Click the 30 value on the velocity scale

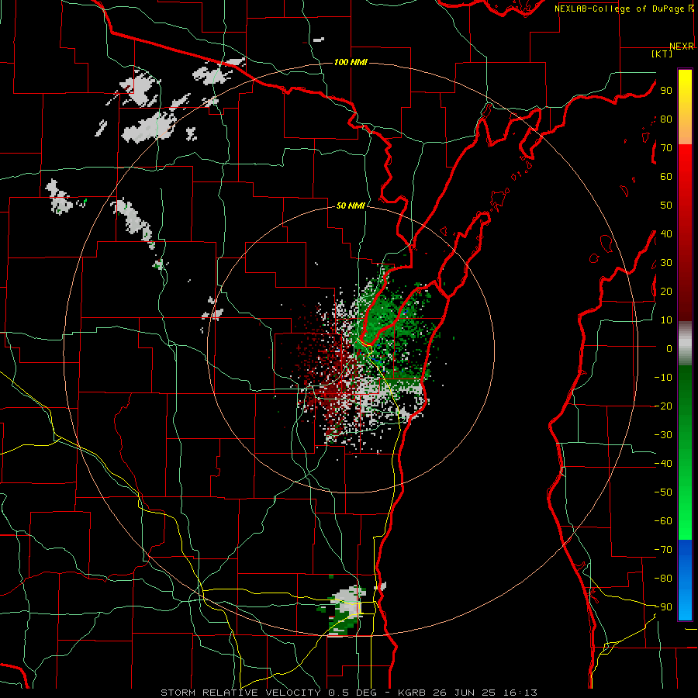pyautogui.click(x=666, y=263)
